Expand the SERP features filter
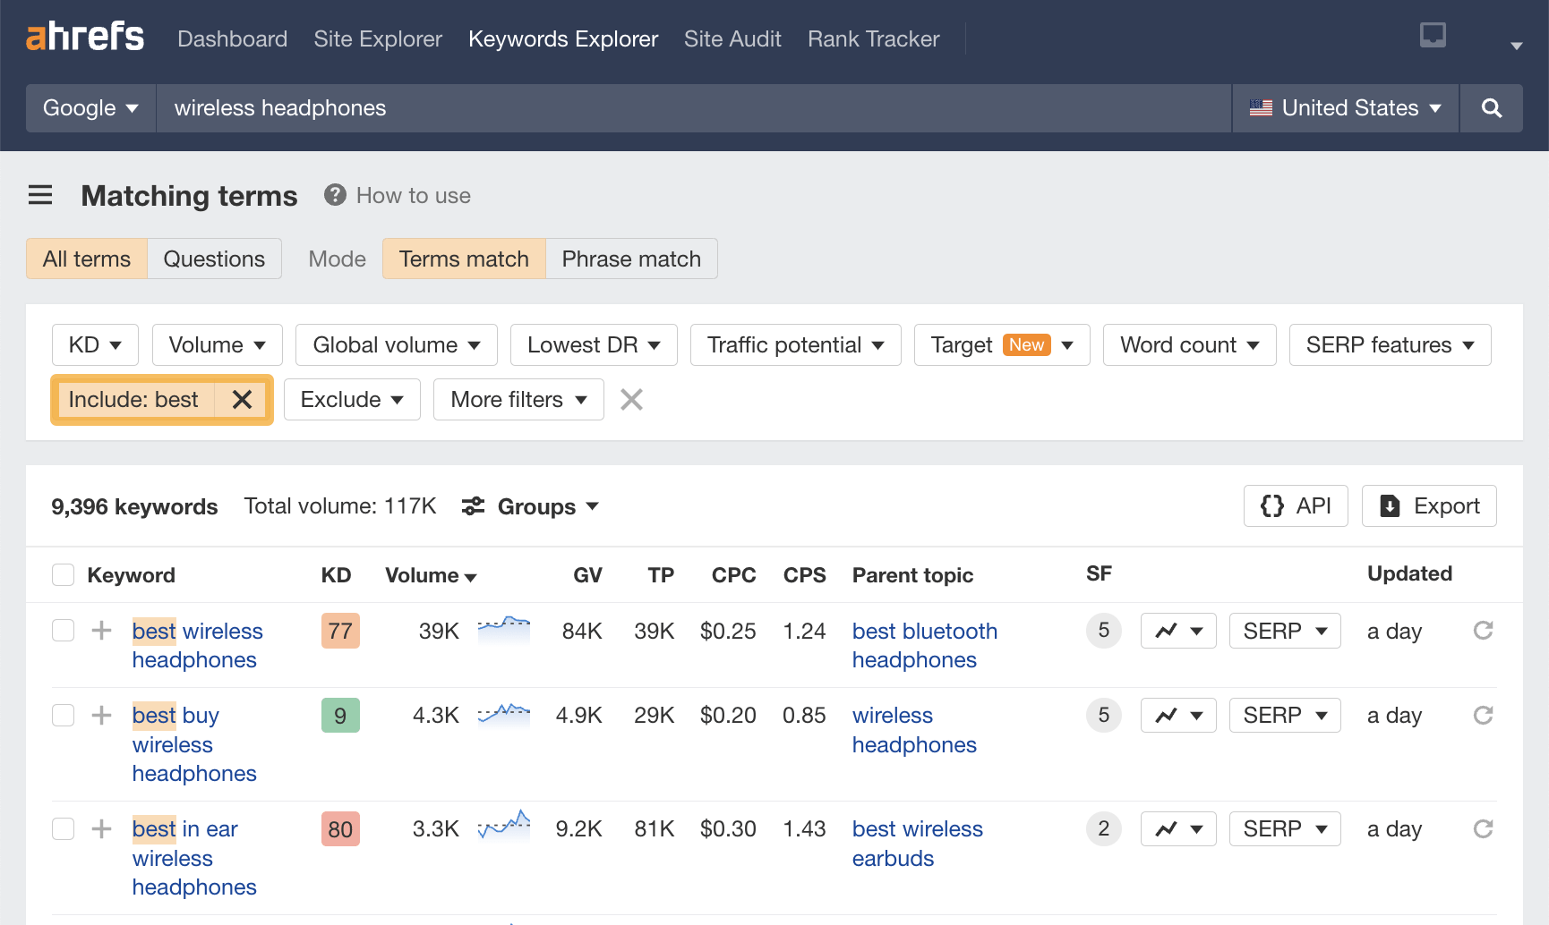This screenshot has height=925, width=1549. [x=1389, y=344]
